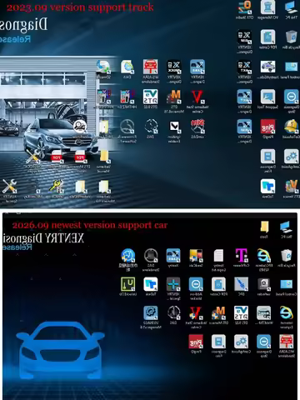The image size is (300, 400).
Task: Open DTS 9.02 on the bottom desktop
Action: tap(241, 313)
